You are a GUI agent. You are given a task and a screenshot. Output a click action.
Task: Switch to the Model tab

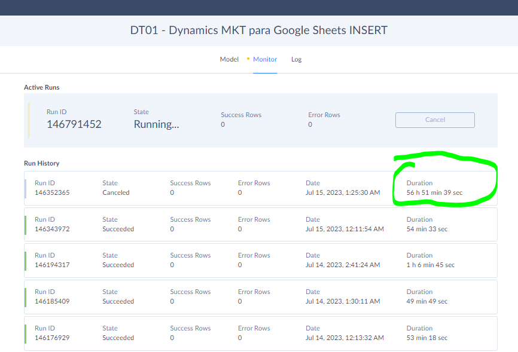tap(229, 59)
